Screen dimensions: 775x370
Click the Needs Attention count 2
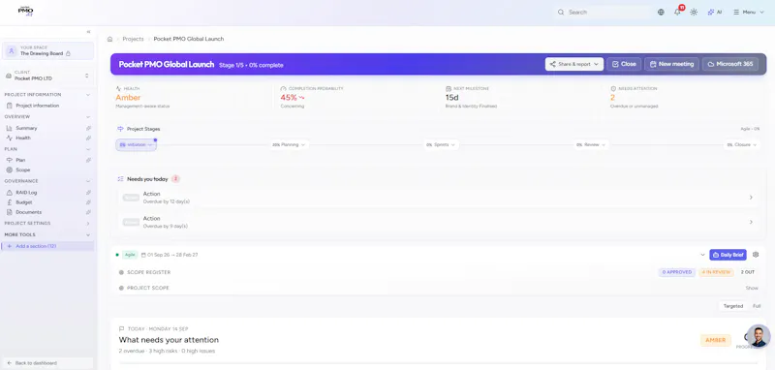612,98
